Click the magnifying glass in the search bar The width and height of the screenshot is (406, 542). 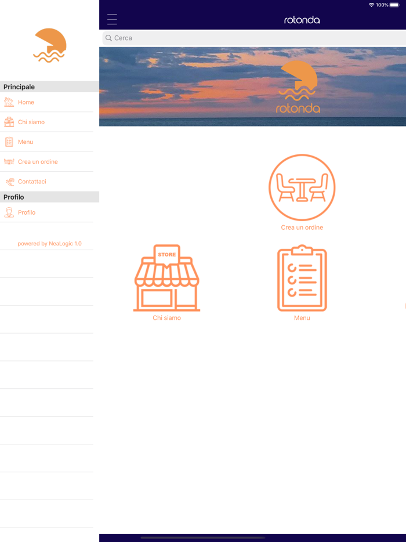point(108,38)
